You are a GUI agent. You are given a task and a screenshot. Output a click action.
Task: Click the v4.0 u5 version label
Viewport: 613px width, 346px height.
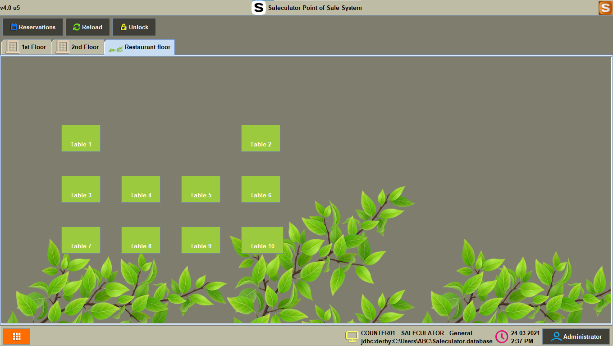10,8
